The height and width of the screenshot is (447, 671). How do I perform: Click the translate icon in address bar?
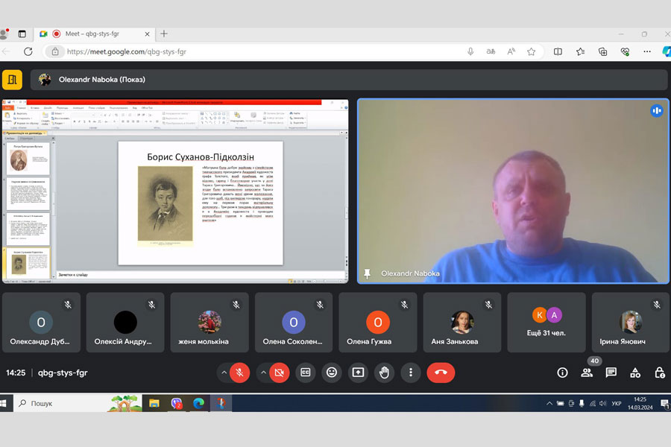[x=491, y=51]
